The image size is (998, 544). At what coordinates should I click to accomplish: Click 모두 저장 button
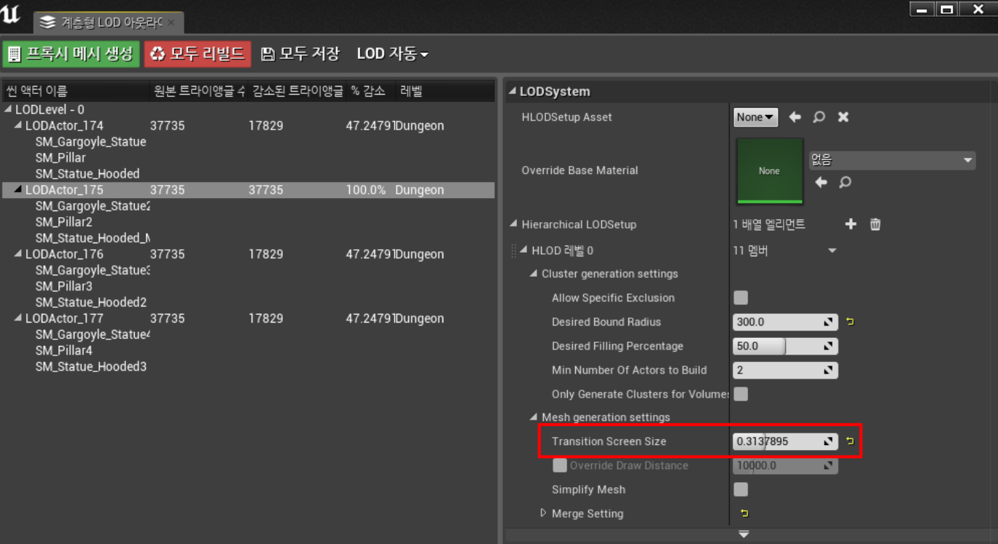click(300, 54)
